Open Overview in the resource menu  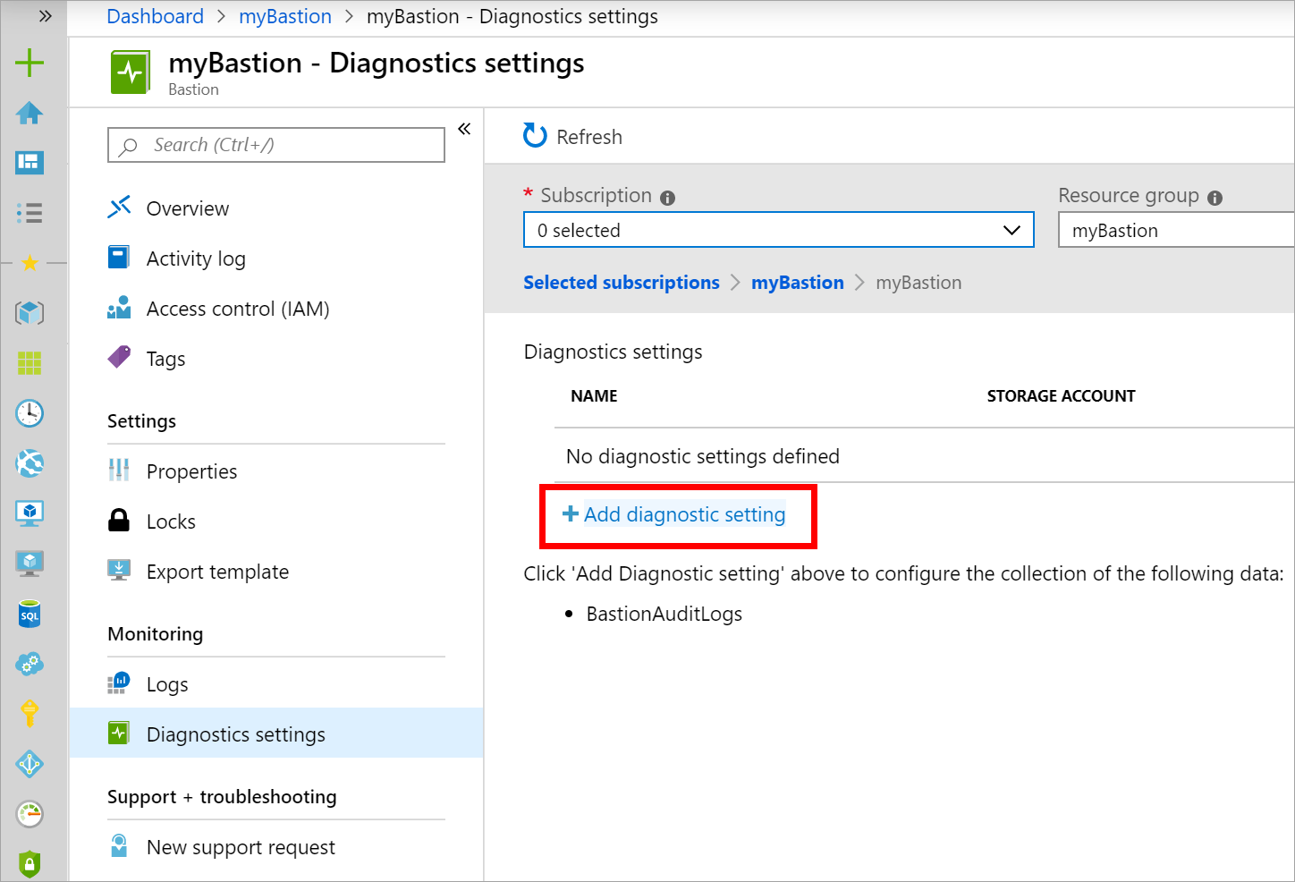point(276,208)
